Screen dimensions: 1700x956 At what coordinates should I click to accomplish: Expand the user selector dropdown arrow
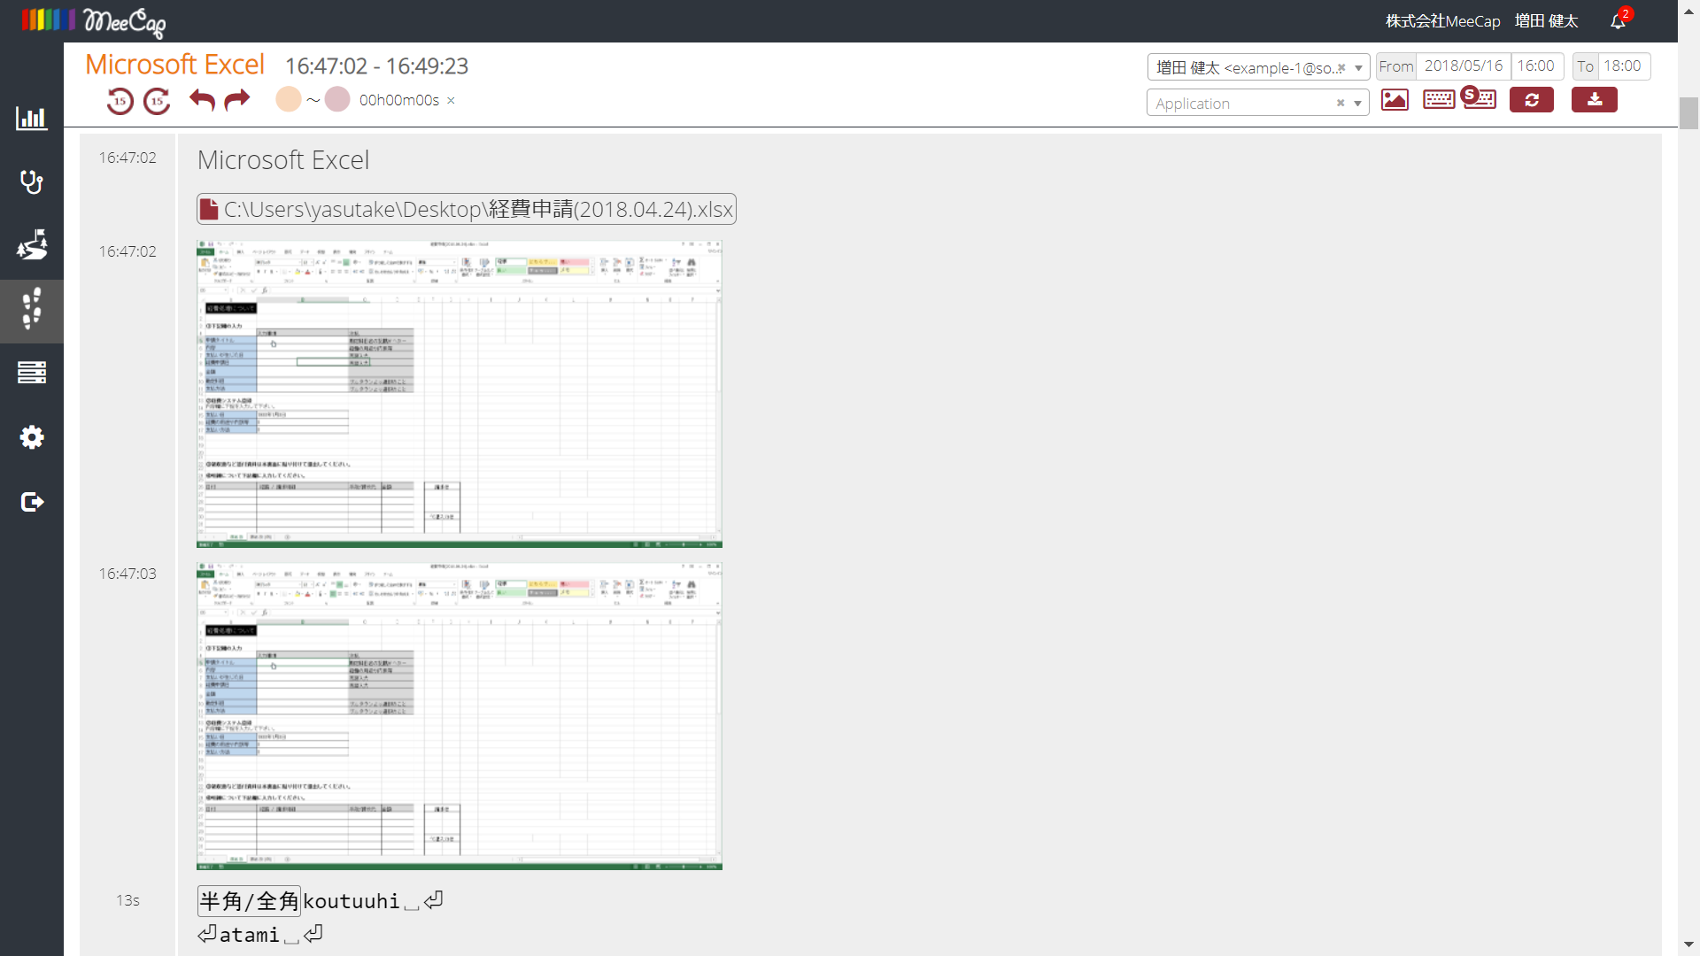click(1358, 68)
